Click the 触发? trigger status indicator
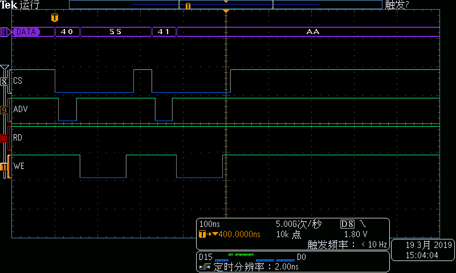Image resolution: width=456 pixels, height=273 pixels. [397, 5]
